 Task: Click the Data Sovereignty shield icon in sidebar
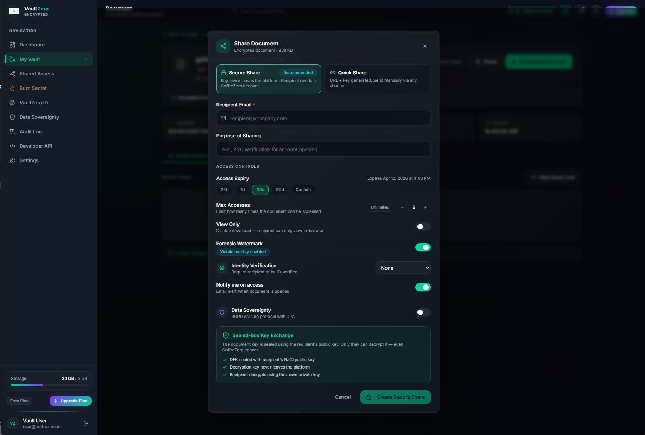coord(12,117)
